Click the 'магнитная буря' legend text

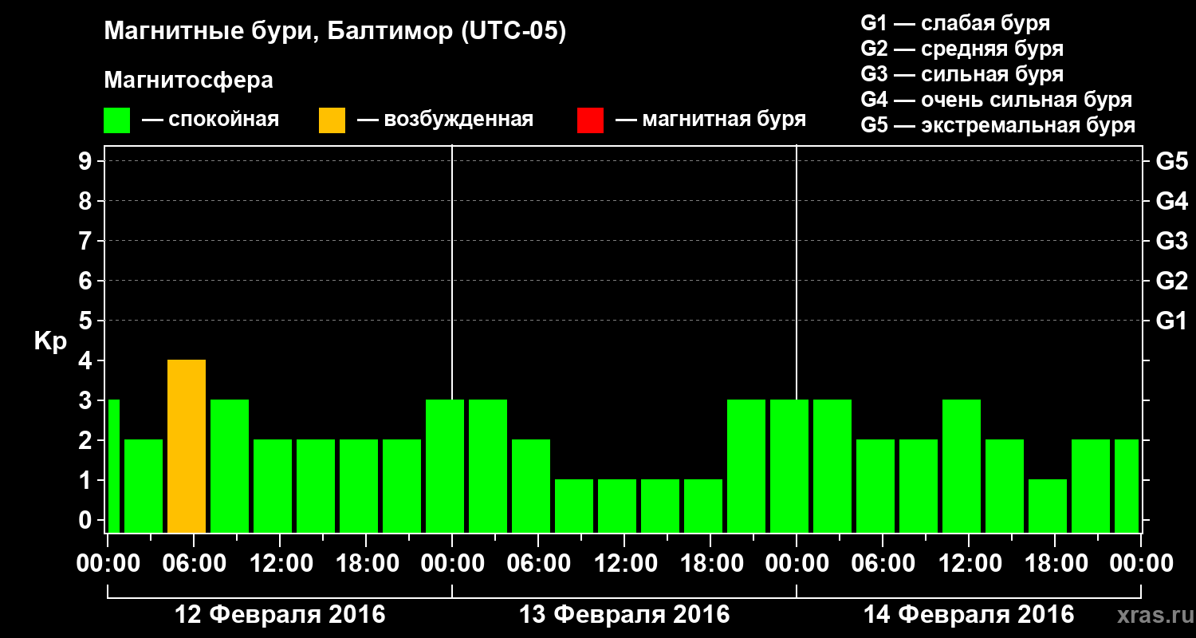[x=724, y=120]
